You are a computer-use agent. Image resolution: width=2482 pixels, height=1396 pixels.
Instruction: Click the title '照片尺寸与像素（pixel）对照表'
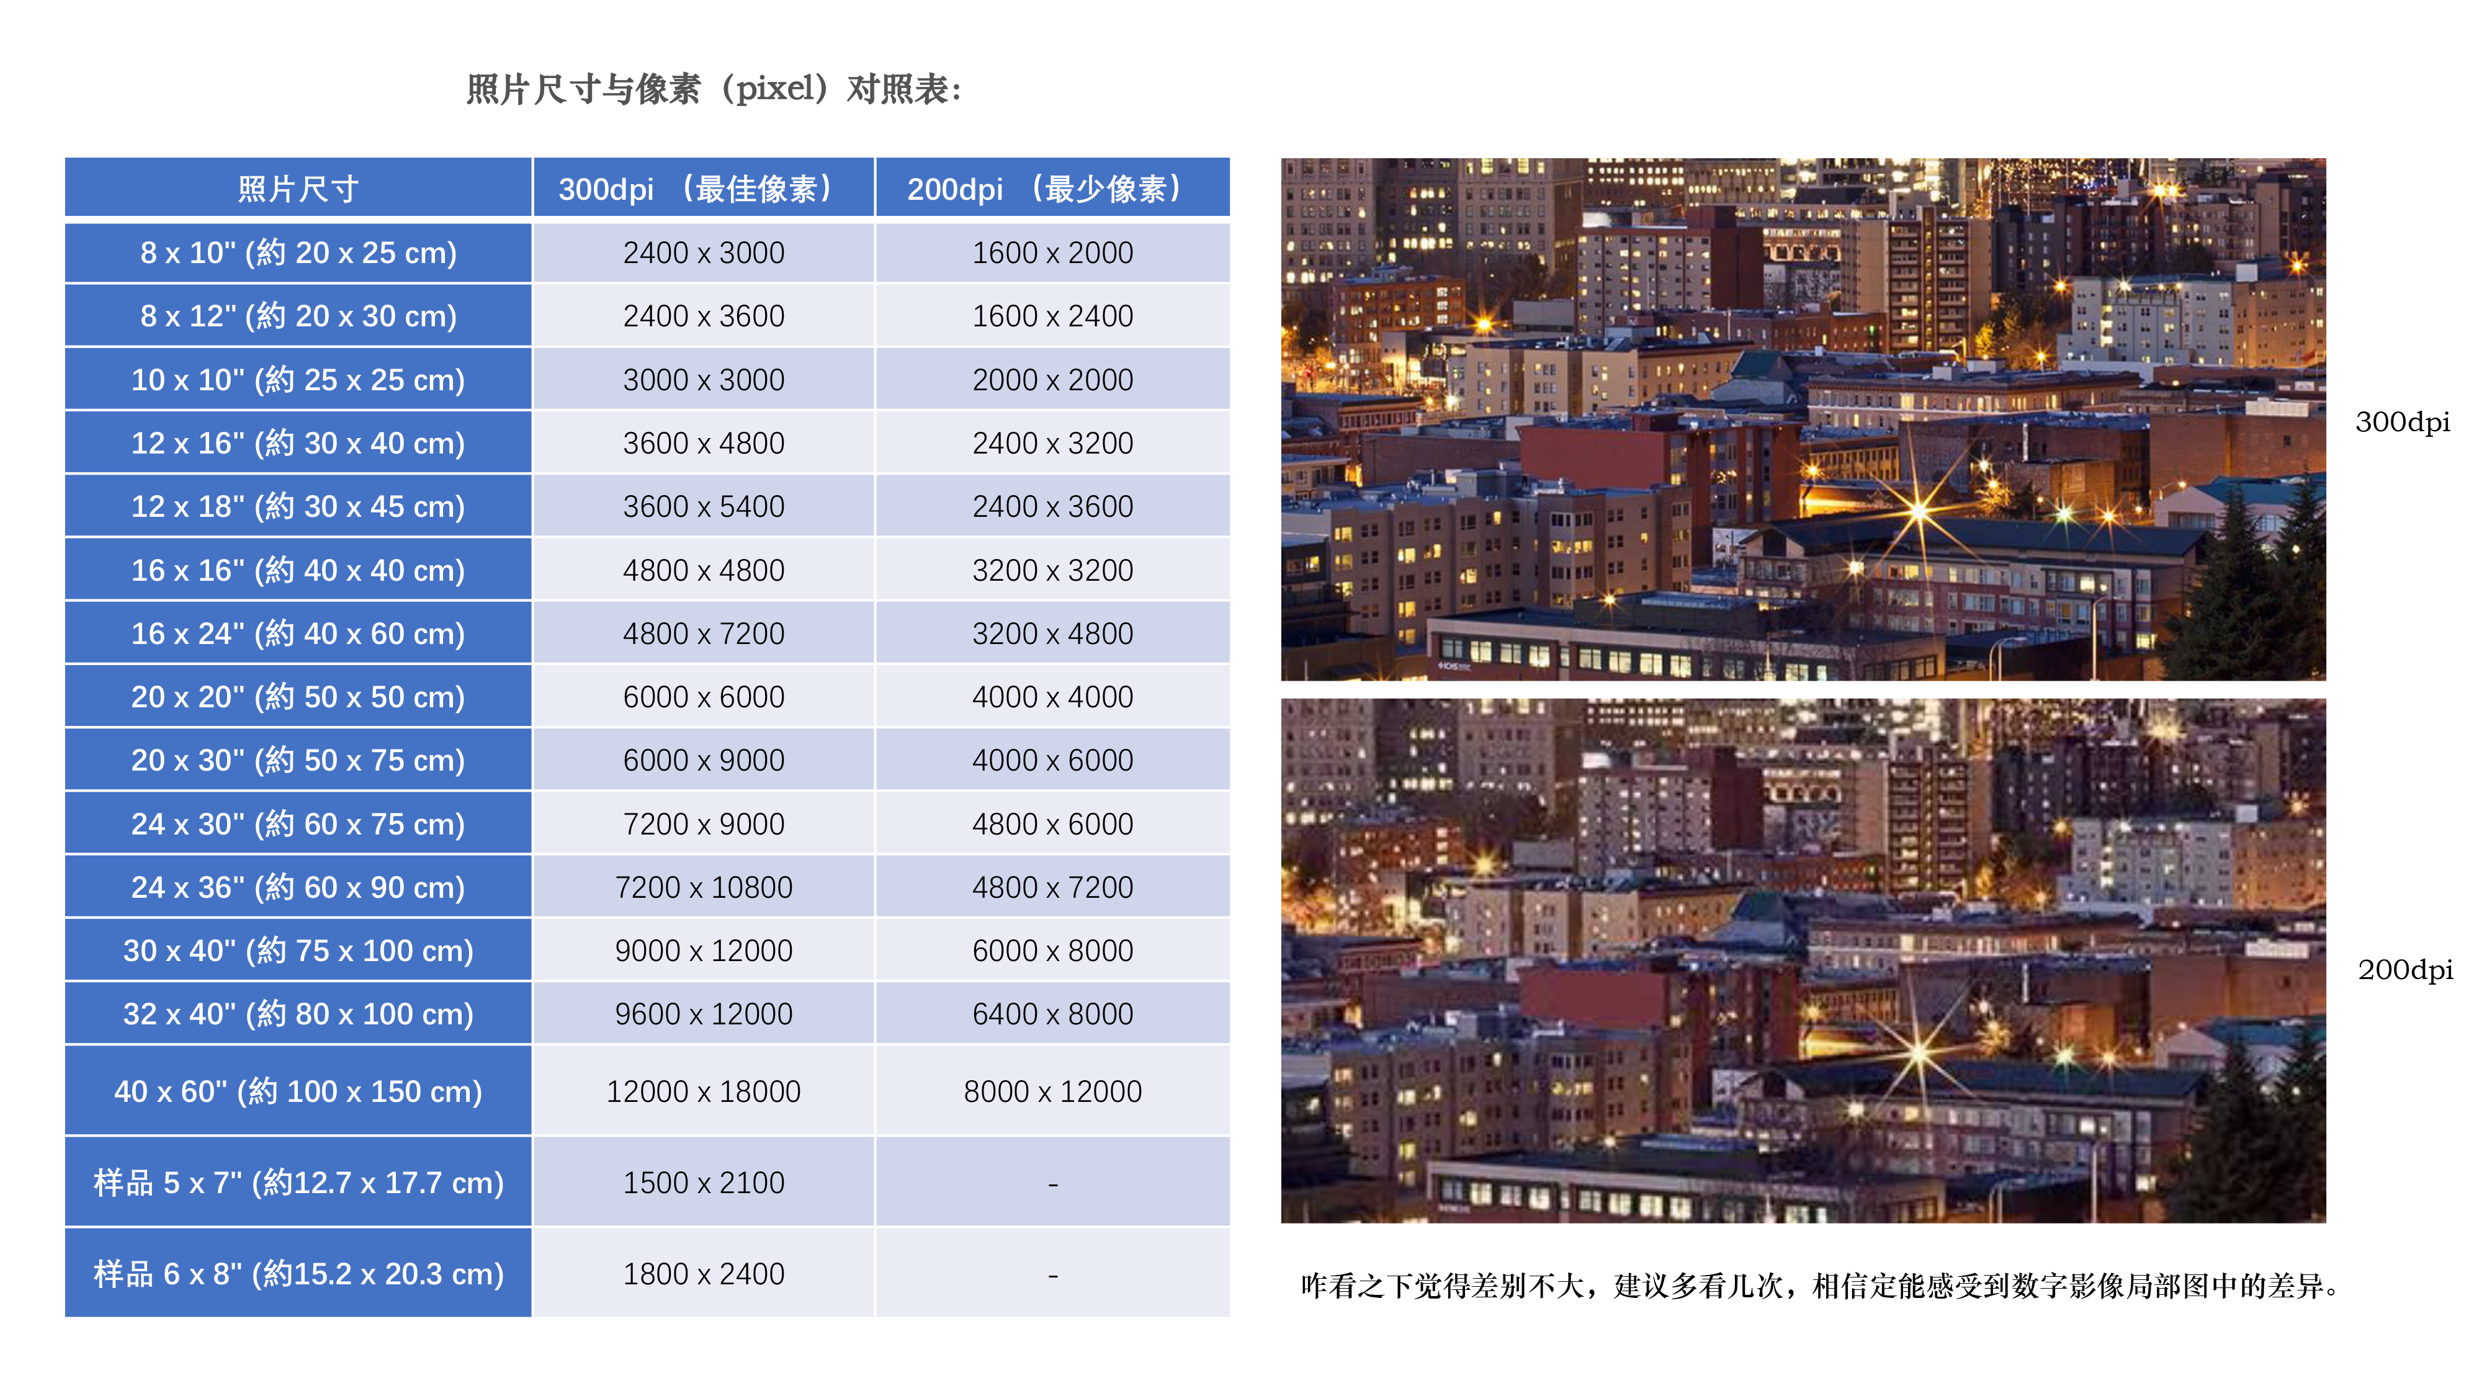tap(714, 89)
